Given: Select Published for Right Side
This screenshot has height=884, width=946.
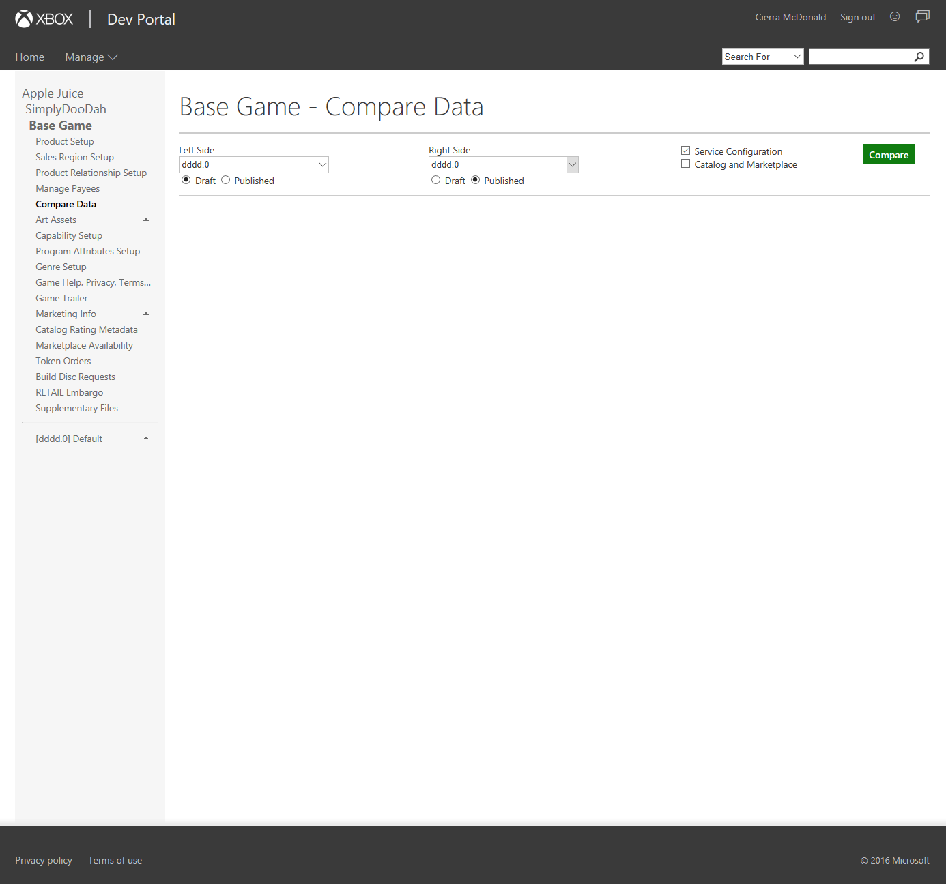Looking at the screenshot, I should [475, 180].
